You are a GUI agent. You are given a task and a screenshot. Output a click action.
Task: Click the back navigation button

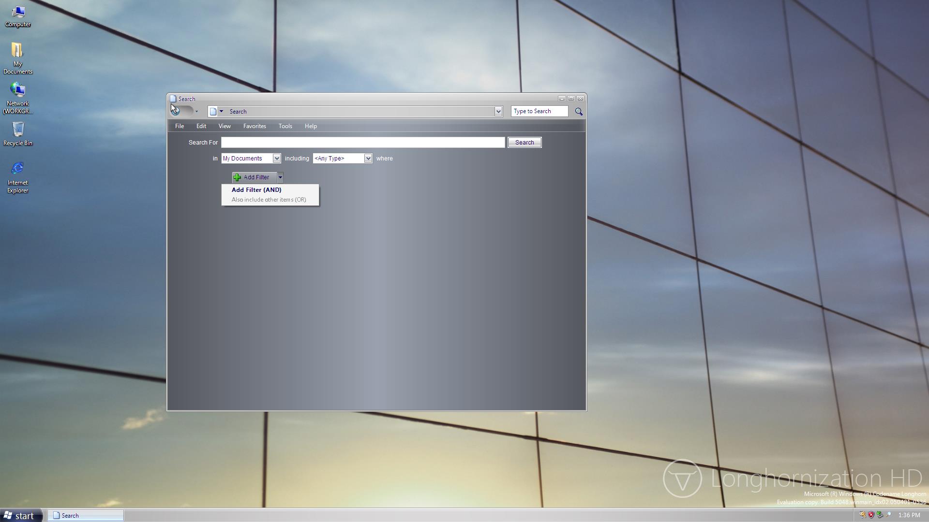[x=176, y=111]
